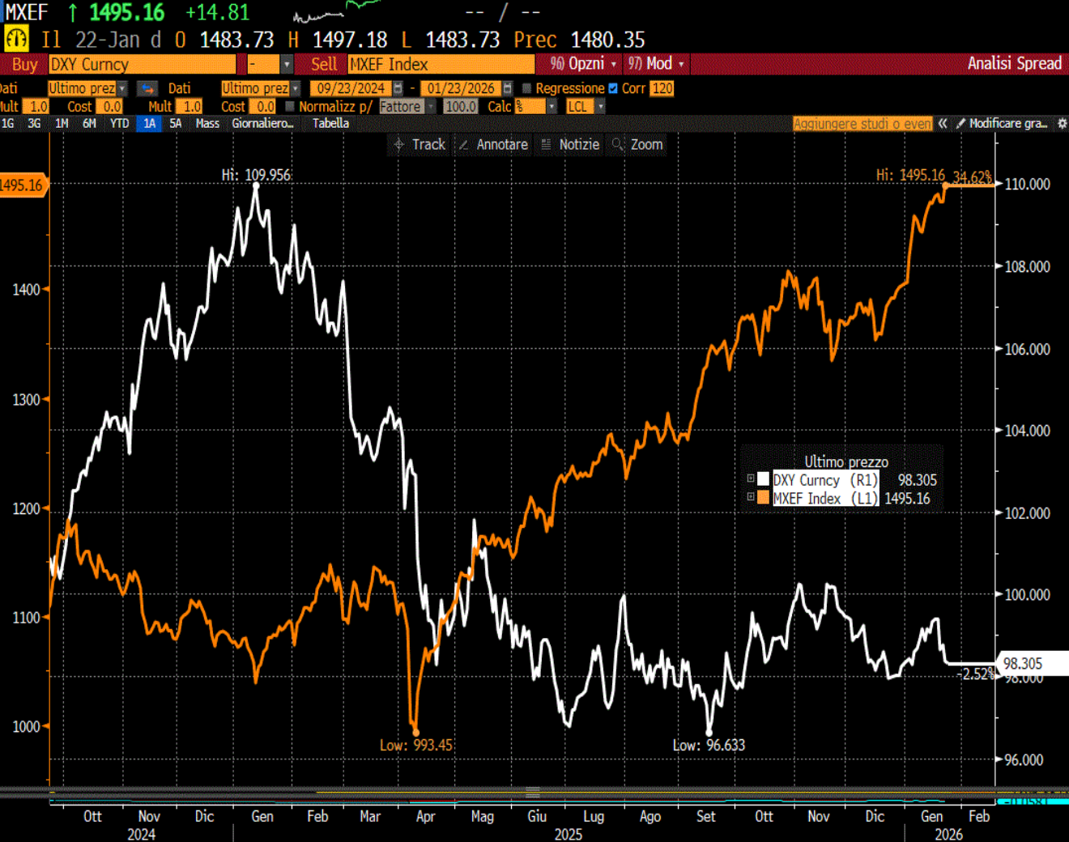
Task: Open the Notizie news tool
Action: 570,144
